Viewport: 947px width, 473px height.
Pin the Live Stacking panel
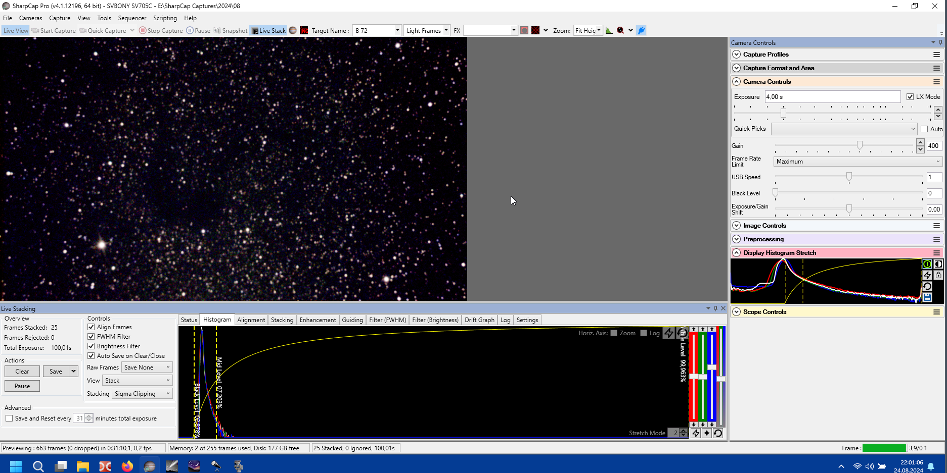coord(715,308)
